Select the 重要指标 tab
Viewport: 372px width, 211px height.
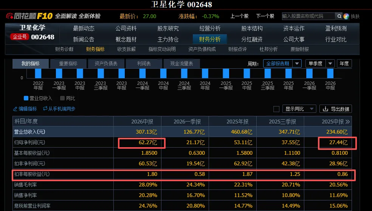tap(68, 63)
